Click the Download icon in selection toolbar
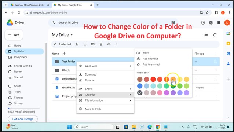Screen dimensions: 234x132 (x=85, y=44)
